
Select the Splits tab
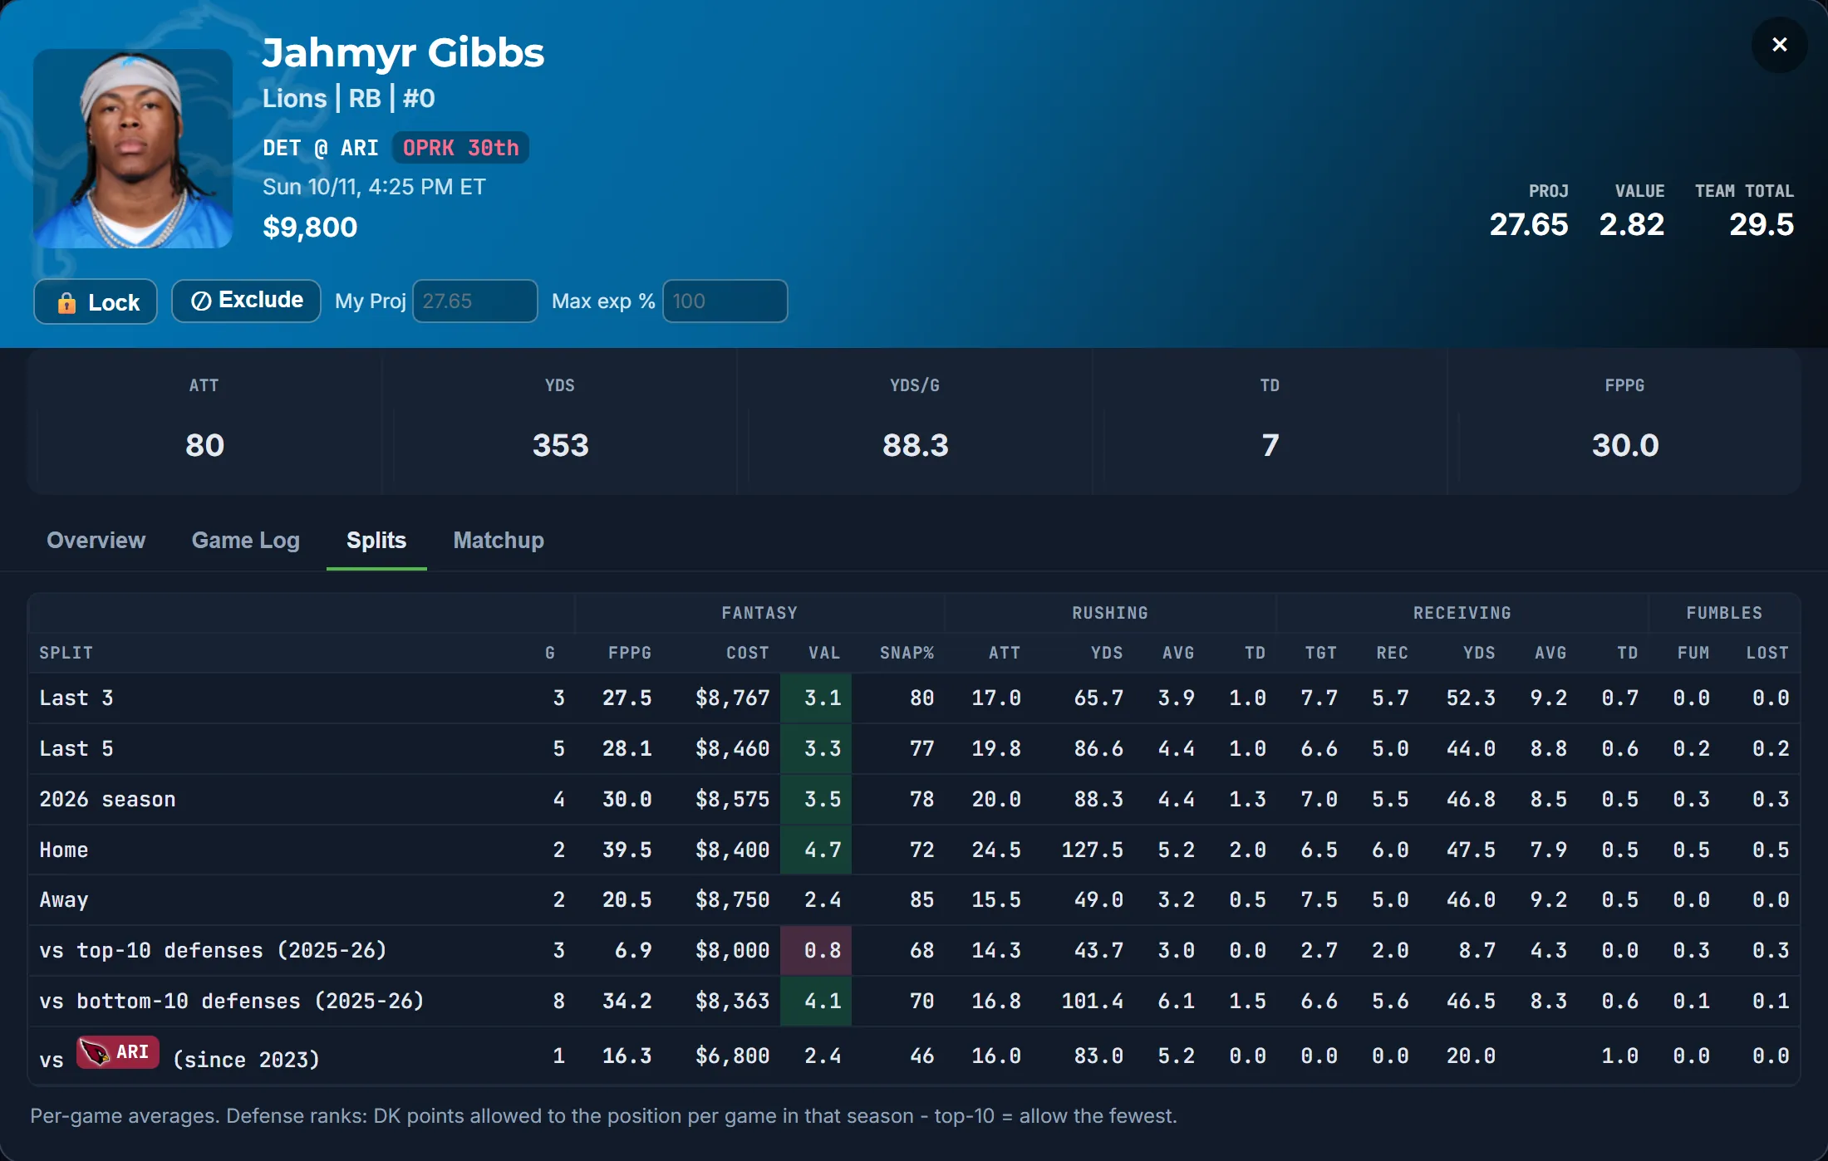[376, 541]
